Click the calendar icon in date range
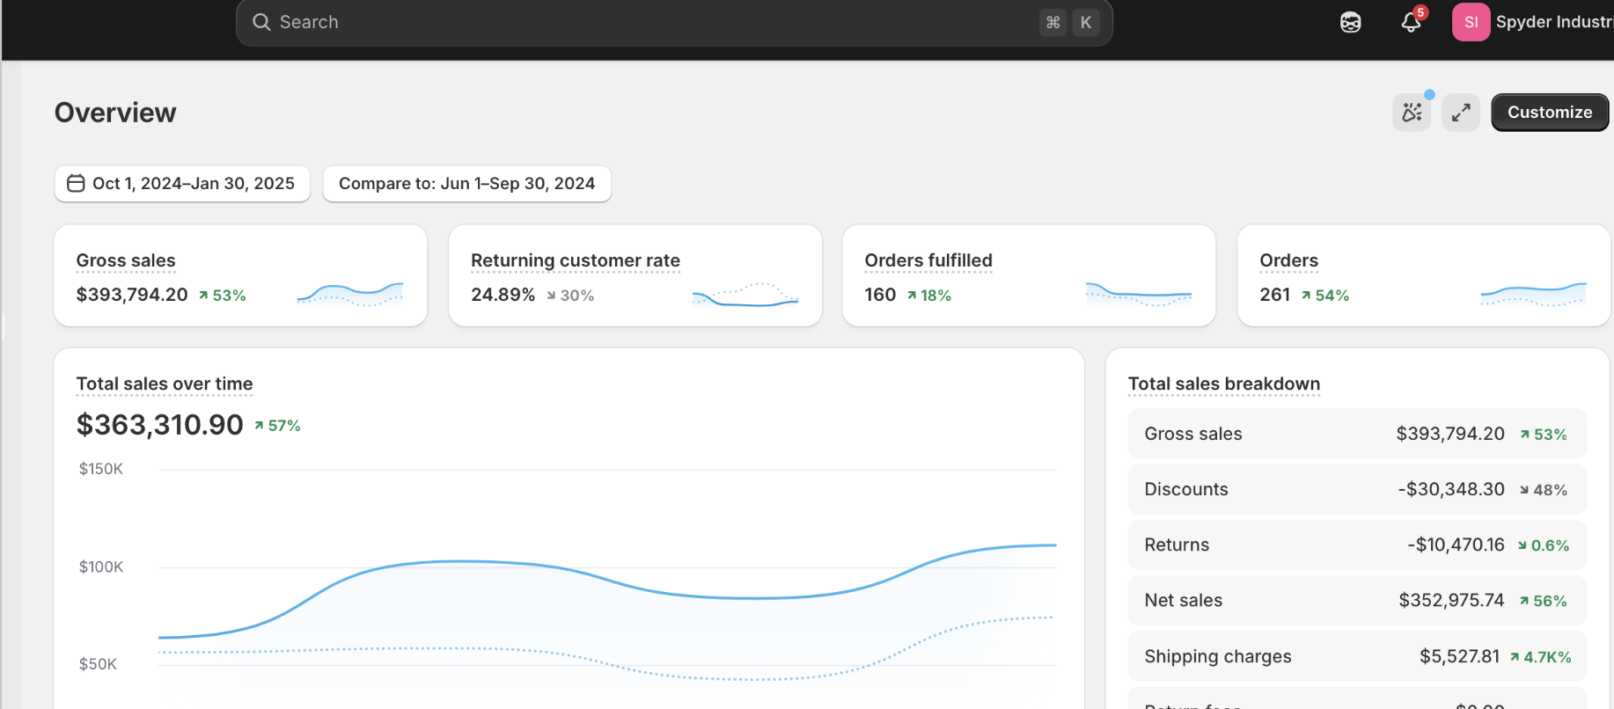The height and width of the screenshot is (709, 1614). point(77,183)
